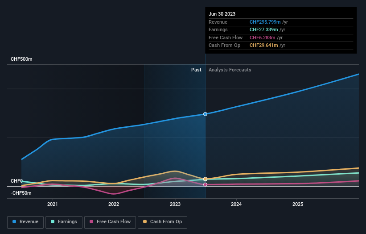The height and width of the screenshot is (234, 366).
Task: Select the Revenue data point marker on blue line
Action: [x=205, y=114]
